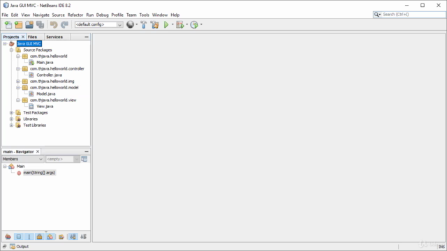Select View.java in the project tree
Image resolution: width=447 pixels, height=251 pixels.
coord(45,107)
